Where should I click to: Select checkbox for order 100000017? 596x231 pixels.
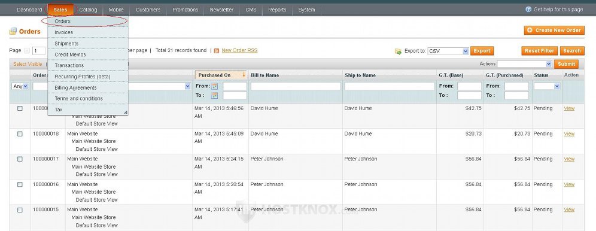pos(20,159)
